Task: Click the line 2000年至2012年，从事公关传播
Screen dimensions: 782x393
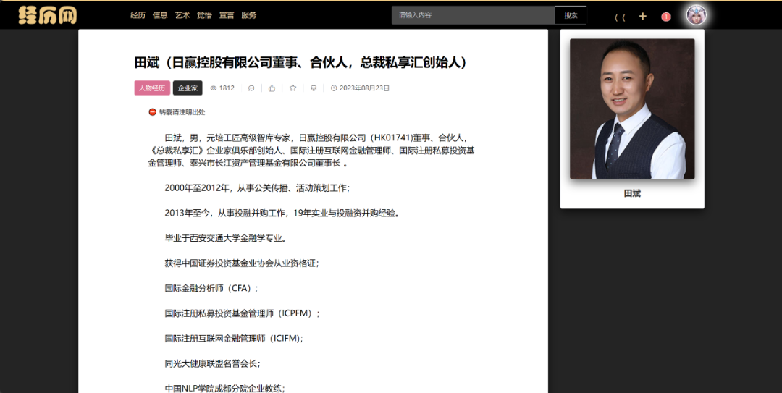Action: (x=257, y=188)
